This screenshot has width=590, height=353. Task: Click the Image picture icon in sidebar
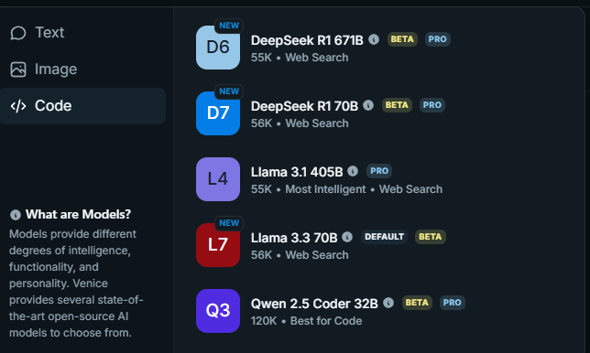pos(18,70)
